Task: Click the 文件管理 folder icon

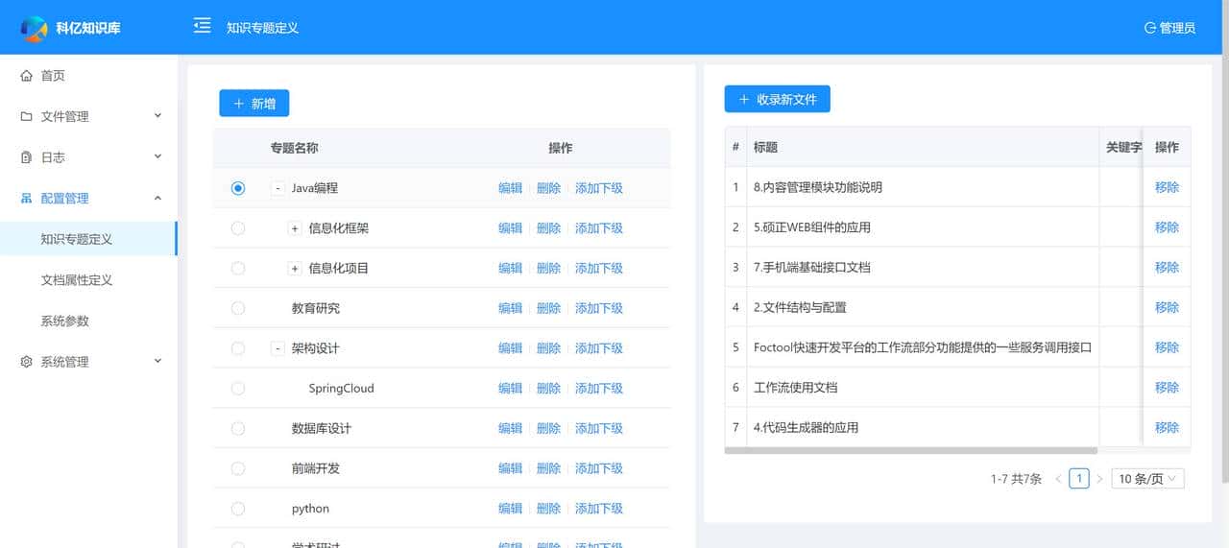Action: [x=27, y=116]
